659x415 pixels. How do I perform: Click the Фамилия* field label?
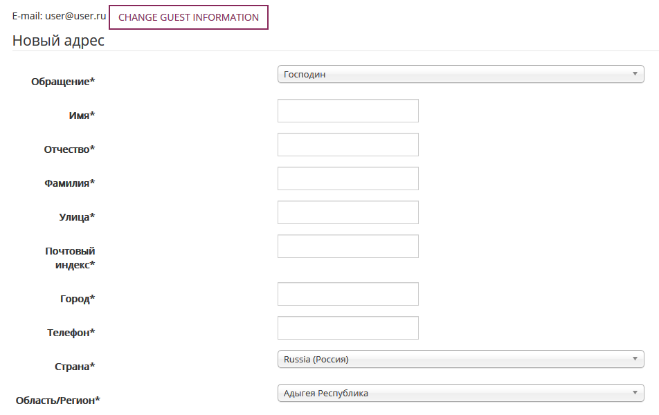[x=69, y=183]
